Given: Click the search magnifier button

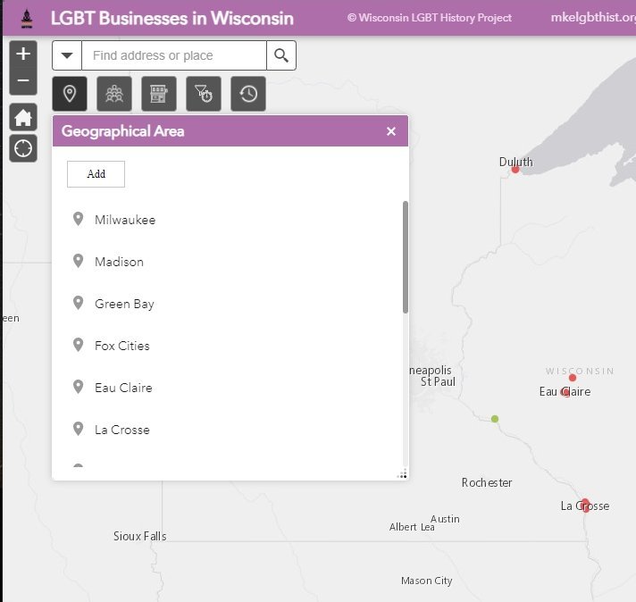Looking at the screenshot, I should 281,55.
